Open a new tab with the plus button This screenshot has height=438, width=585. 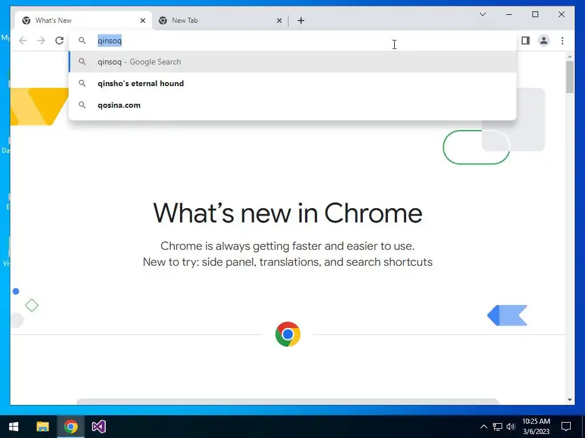(301, 21)
